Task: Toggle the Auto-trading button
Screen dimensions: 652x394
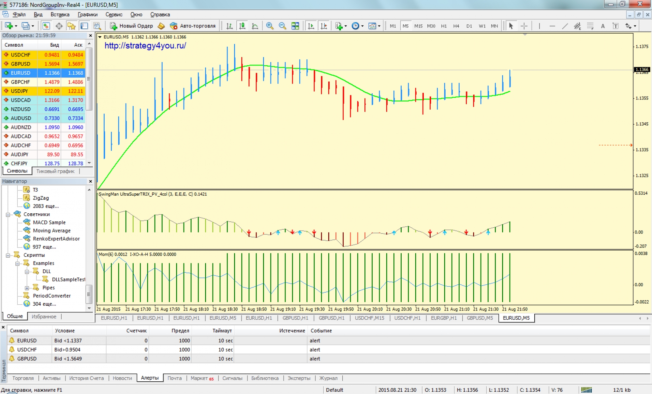Action: pos(193,26)
